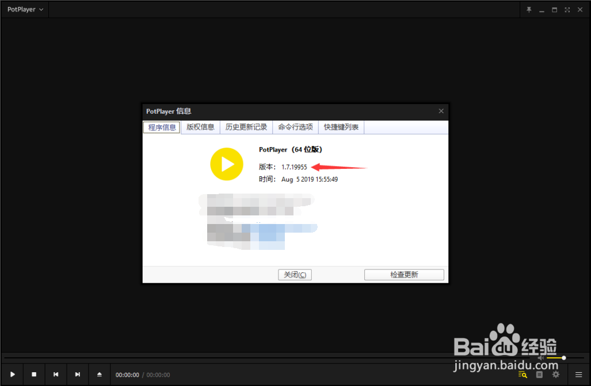Switch to the 版权信息 tab
The height and width of the screenshot is (386, 591).
pos(200,127)
